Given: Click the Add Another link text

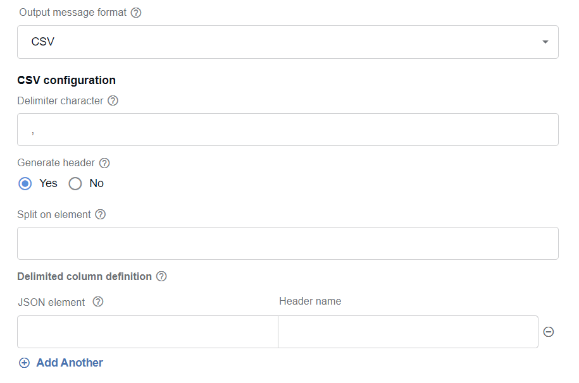Looking at the screenshot, I should click(70, 363).
